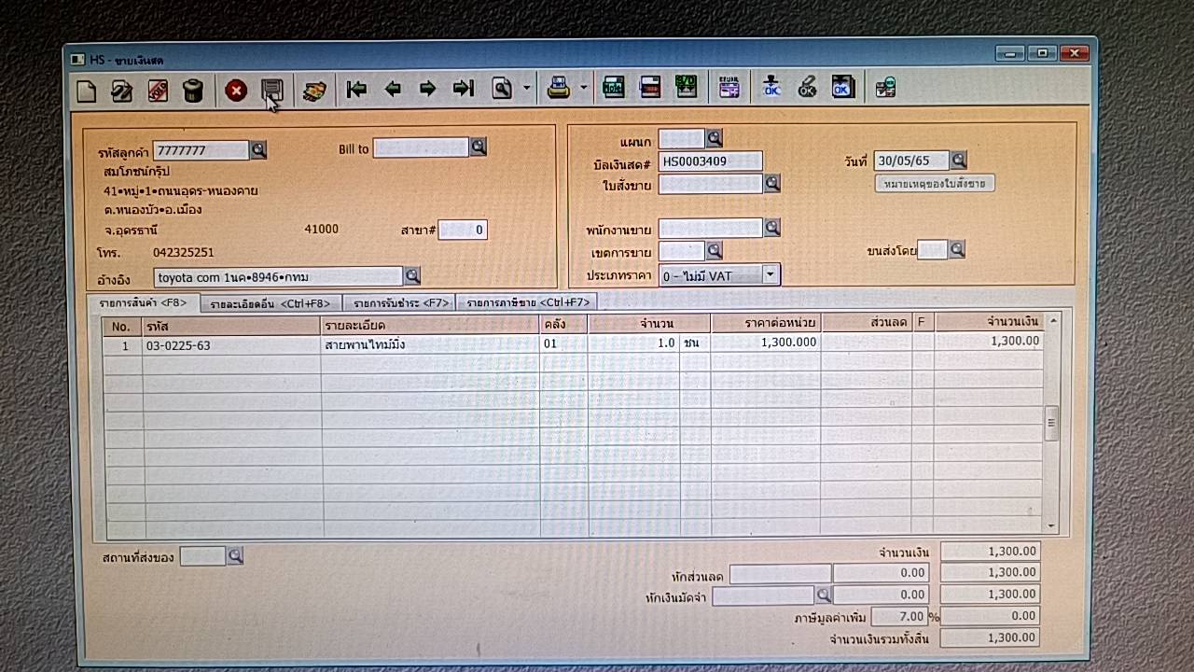Click the VAT rate field 7.00
The width and height of the screenshot is (1194, 672).
tap(899, 616)
